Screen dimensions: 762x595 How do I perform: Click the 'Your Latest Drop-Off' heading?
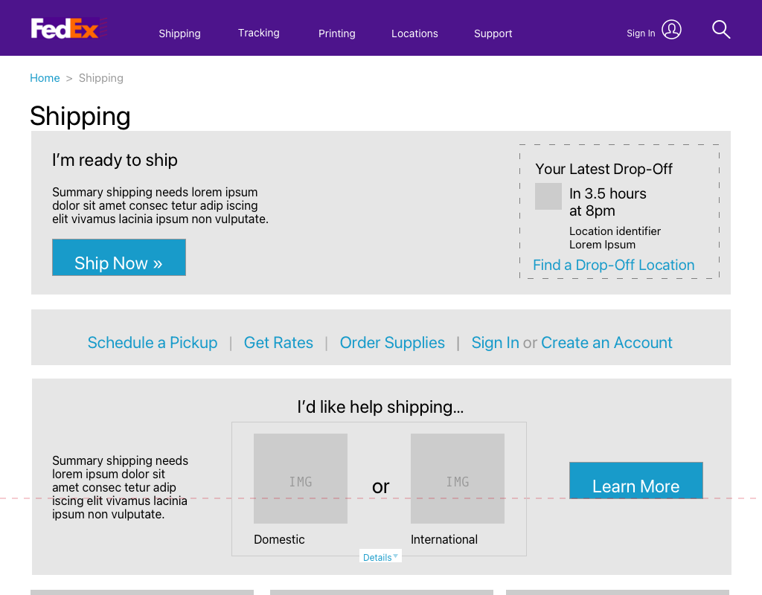604,169
